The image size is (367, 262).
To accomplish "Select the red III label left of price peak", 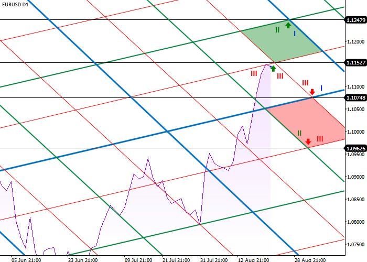I will point(254,73).
